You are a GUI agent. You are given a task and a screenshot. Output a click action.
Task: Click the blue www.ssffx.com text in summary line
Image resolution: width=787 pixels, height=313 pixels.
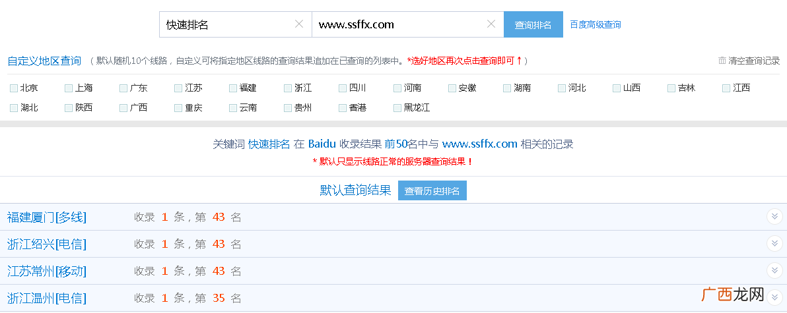[480, 144]
